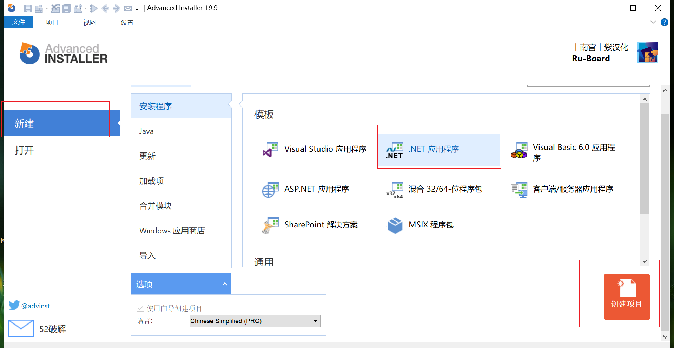Click the 创建项目 button
674x348 pixels.
click(x=627, y=296)
